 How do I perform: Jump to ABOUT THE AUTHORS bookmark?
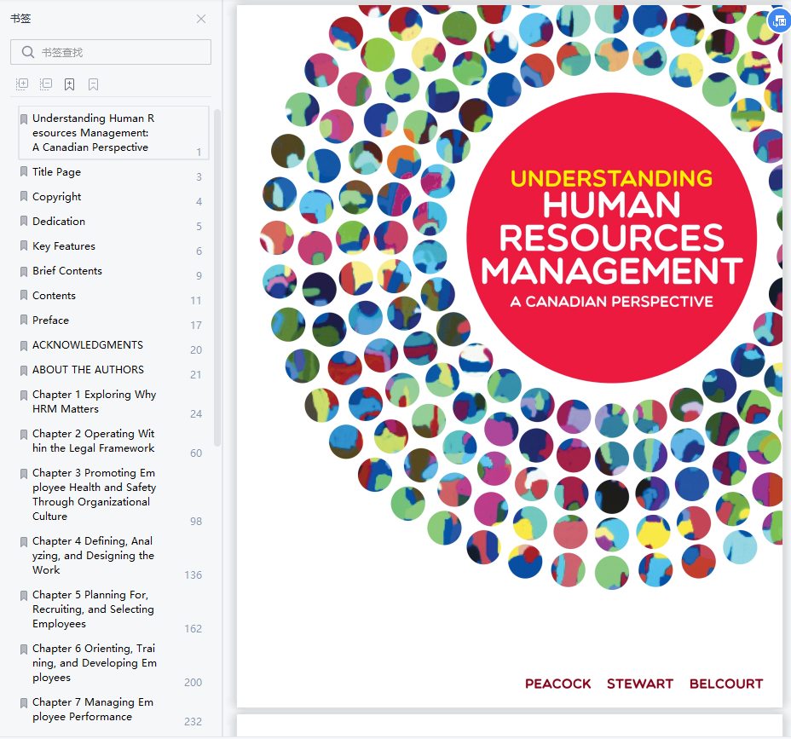[x=89, y=370]
